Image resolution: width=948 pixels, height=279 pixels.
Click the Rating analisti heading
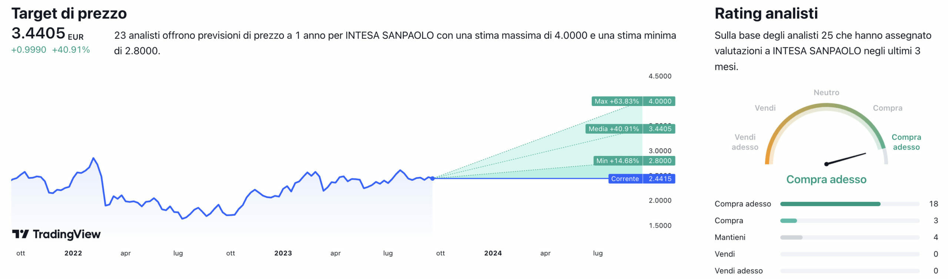pos(766,13)
